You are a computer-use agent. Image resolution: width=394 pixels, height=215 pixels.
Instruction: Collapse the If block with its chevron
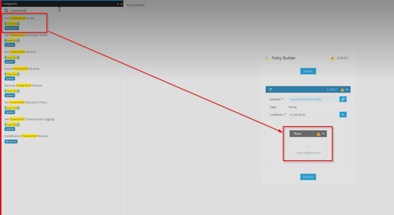(x=347, y=90)
